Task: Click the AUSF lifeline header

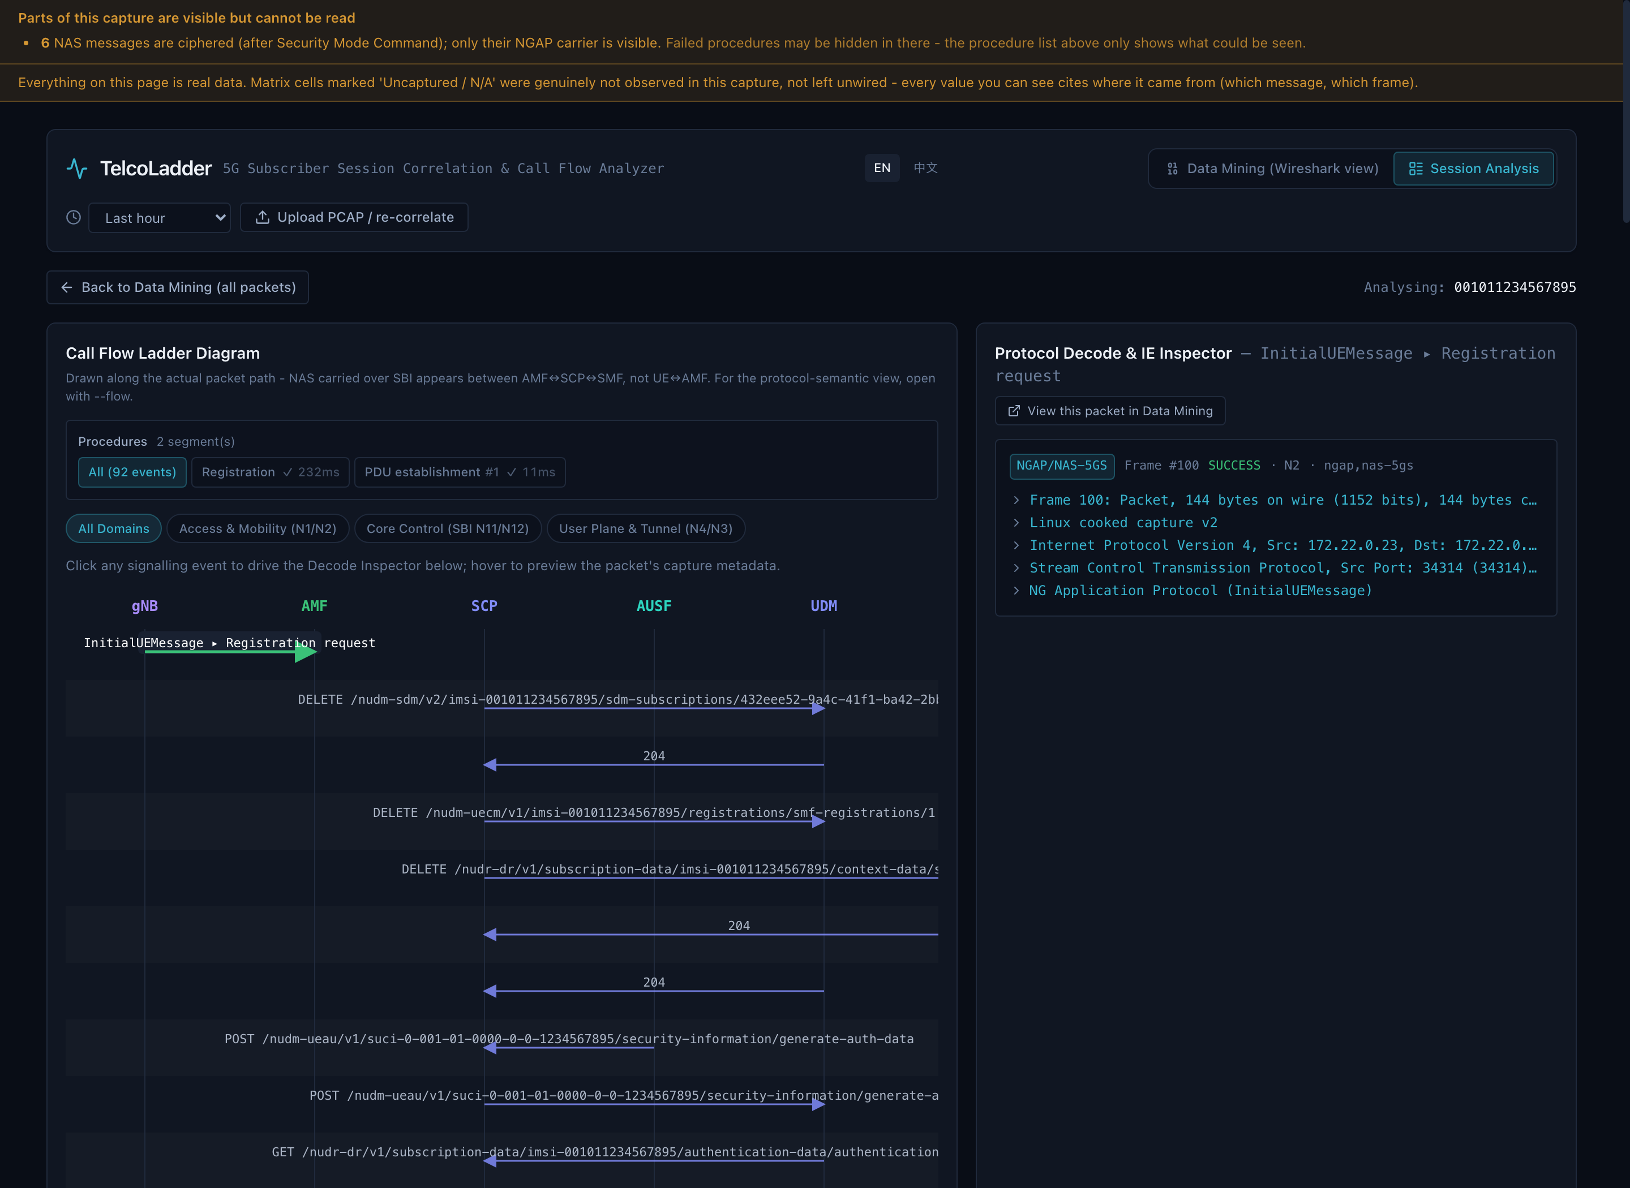Action: [654, 605]
